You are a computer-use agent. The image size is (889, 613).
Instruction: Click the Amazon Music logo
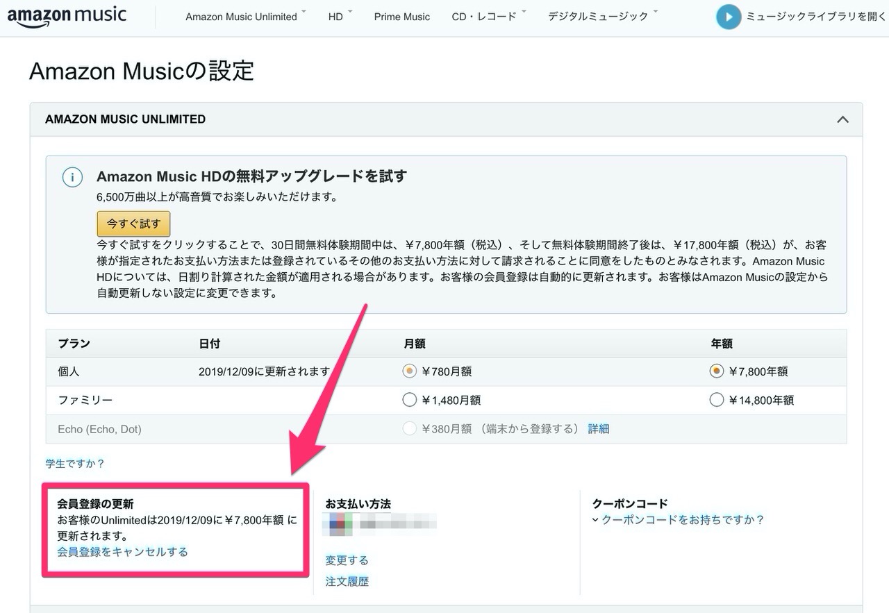point(67,17)
